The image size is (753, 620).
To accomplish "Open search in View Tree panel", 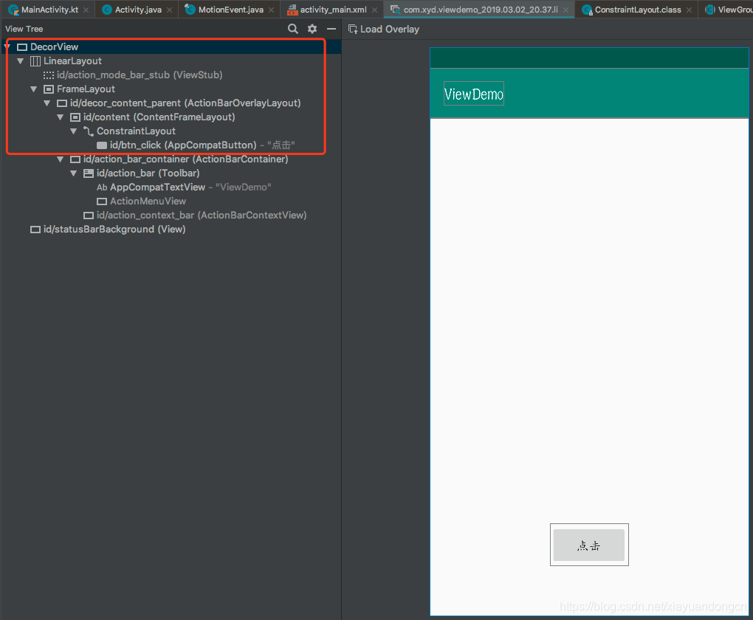I will 293,29.
